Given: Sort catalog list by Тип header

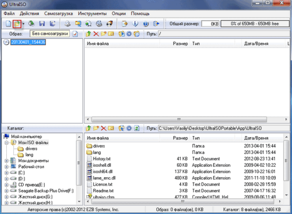Looking at the screenshot, I should (x=212, y=138).
